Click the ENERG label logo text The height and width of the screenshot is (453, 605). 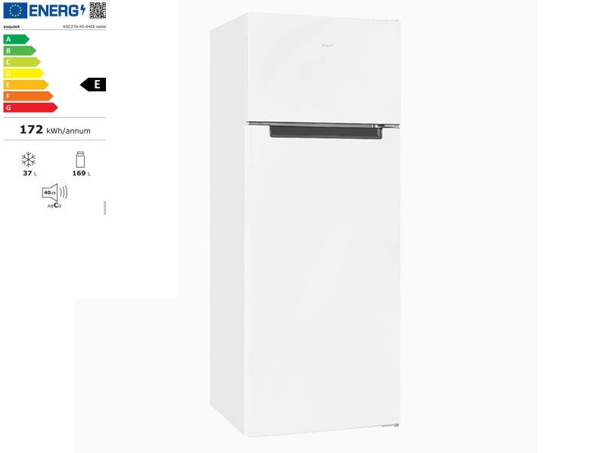57,11
